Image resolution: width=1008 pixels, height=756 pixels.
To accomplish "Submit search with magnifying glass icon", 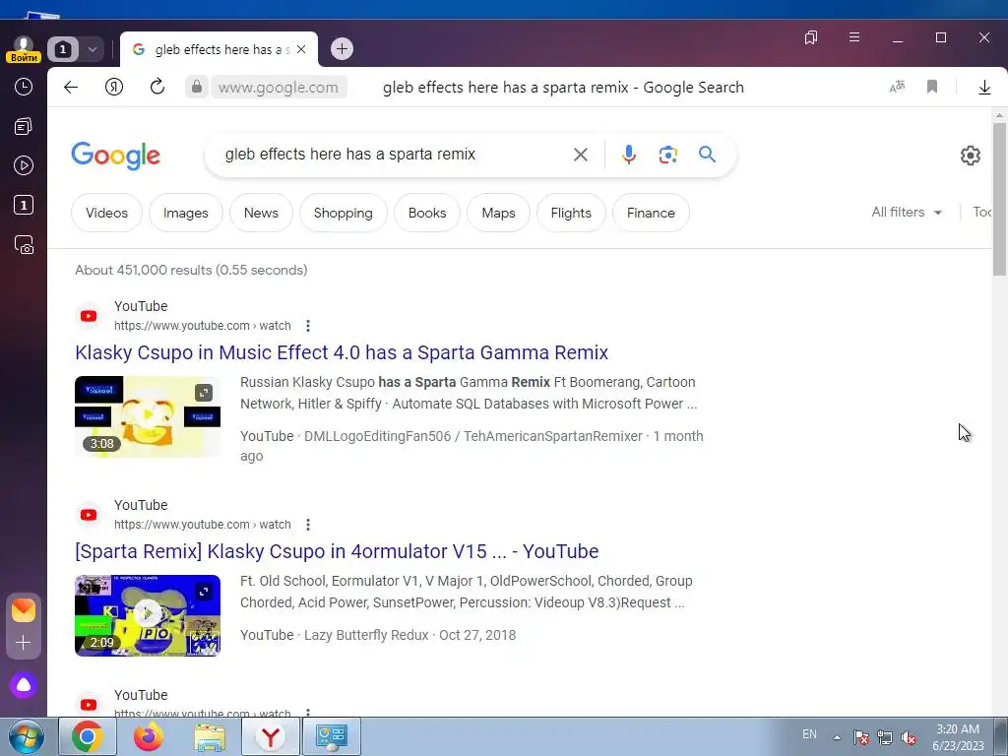I will (x=707, y=155).
